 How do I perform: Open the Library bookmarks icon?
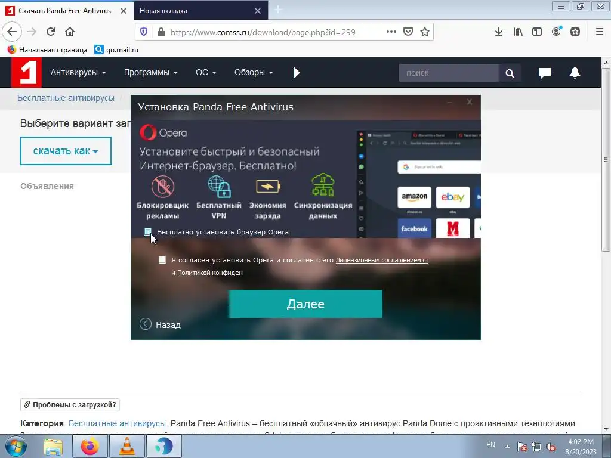[x=518, y=32]
